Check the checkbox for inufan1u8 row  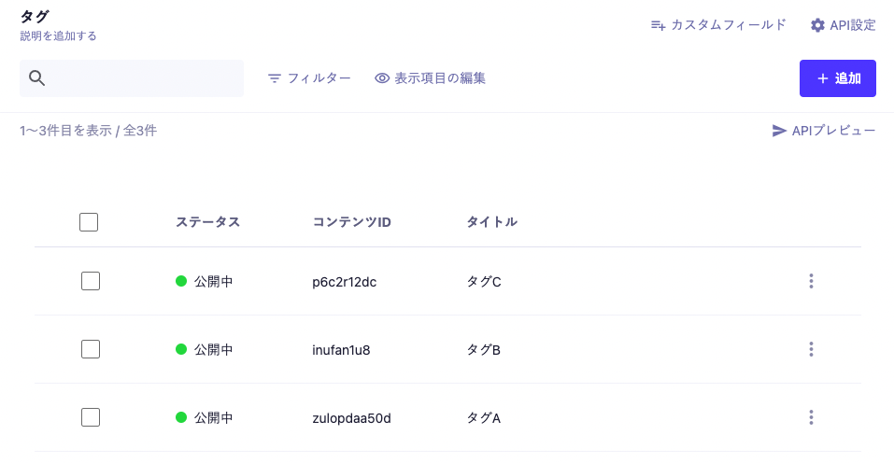(90, 349)
